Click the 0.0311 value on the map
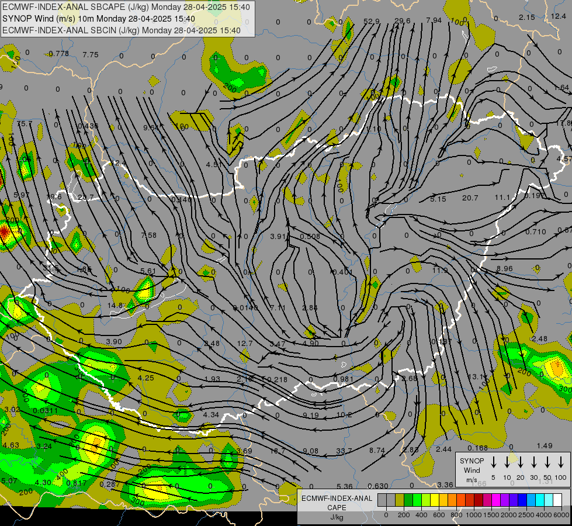572x526 pixels. (45, 411)
